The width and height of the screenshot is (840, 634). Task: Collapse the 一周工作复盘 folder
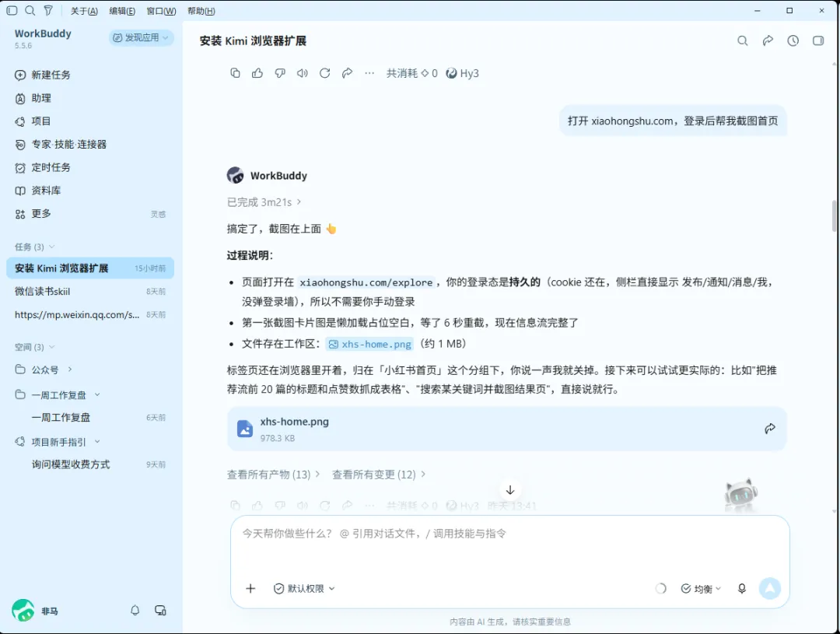click(x=97, y=395)
